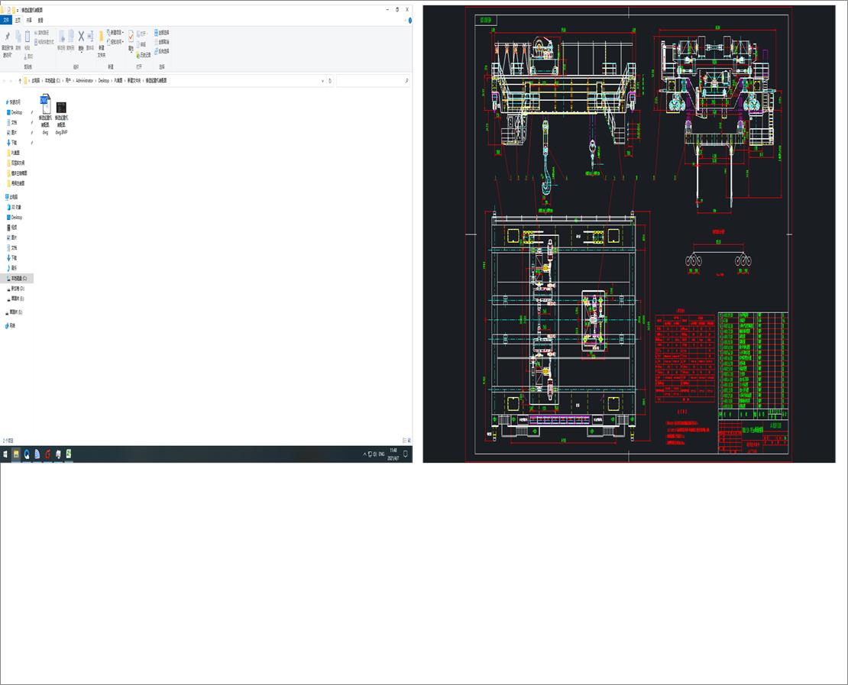Click the History icon in Open group
Screen dimensions: 848x685
click(x=144, y=55)
